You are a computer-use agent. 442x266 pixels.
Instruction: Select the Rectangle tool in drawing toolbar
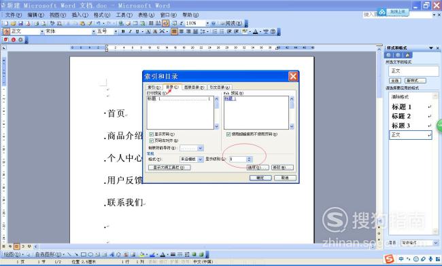pyautogui.click(x=84, y=254)
